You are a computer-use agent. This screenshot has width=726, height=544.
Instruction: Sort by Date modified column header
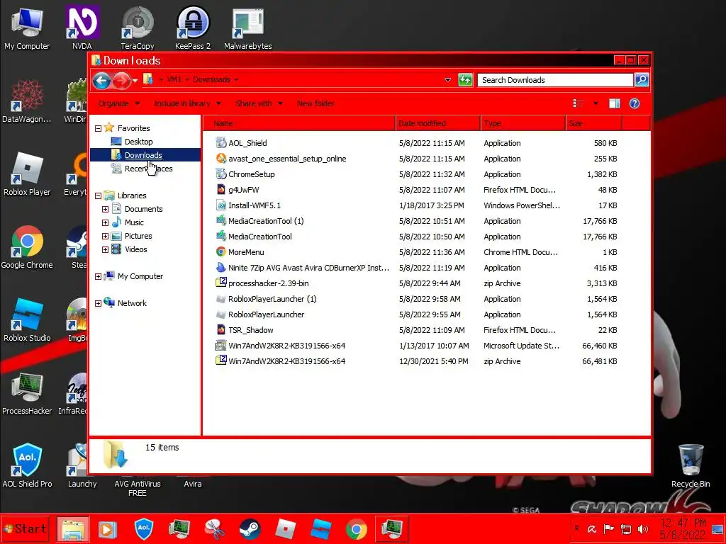(x=438, y=123)
